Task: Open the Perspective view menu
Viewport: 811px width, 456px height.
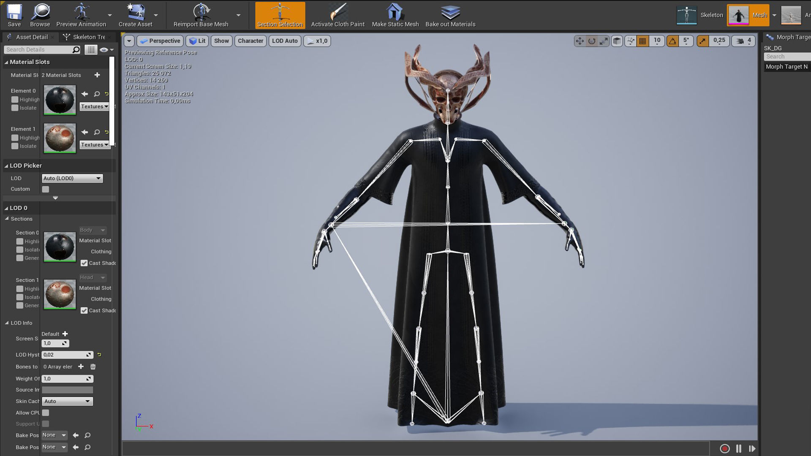Action: pos(160,41)
